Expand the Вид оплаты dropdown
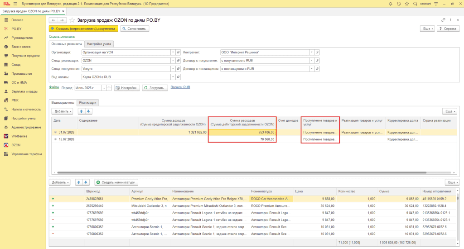The image size is (464, 249). click(x=173, y=77)
